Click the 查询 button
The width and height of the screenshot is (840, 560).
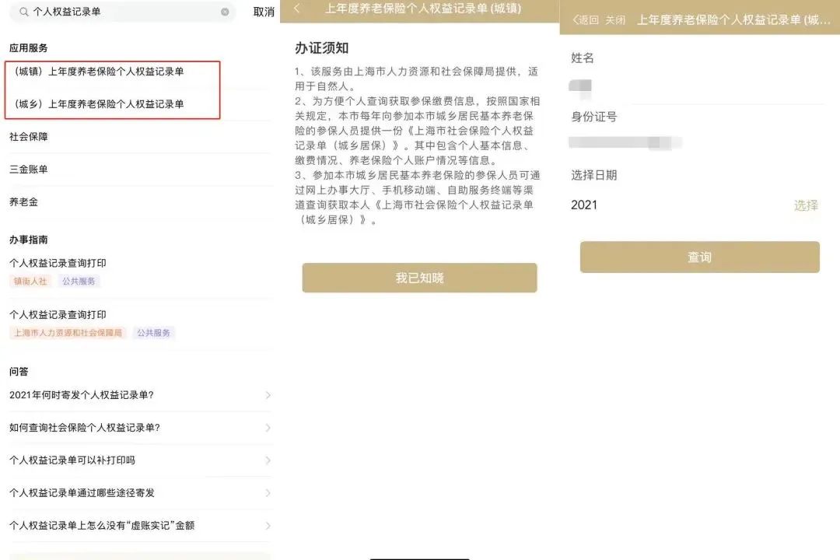tap(700, 257)
